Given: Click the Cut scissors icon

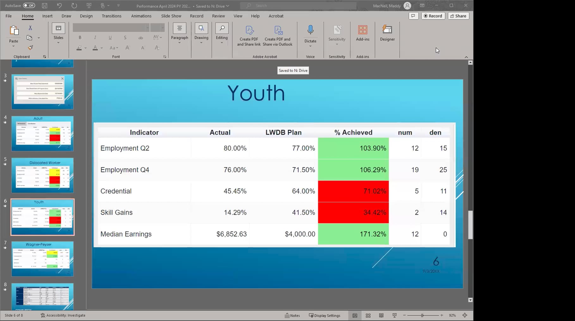Looking at the screenshot, I should [x=30, y=28].
